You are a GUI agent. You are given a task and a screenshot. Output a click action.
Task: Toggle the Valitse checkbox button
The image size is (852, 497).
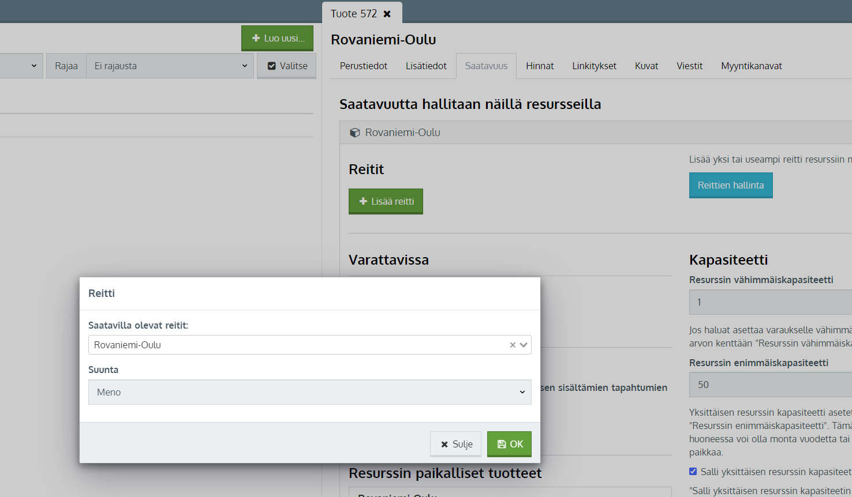287,66
